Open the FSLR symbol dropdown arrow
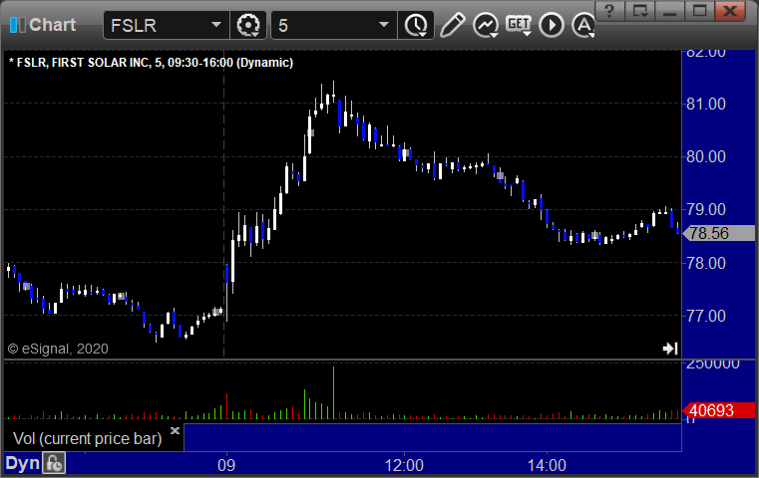The height and width of the screenshot is (478, 759). point(215,25)
